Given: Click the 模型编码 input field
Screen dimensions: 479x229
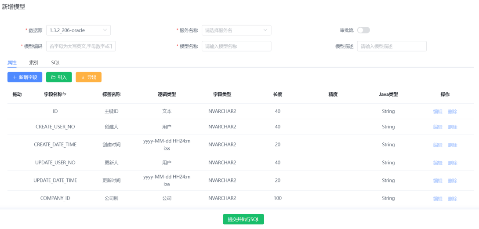Looking at the screenshot, I should [x=81, y=46].
